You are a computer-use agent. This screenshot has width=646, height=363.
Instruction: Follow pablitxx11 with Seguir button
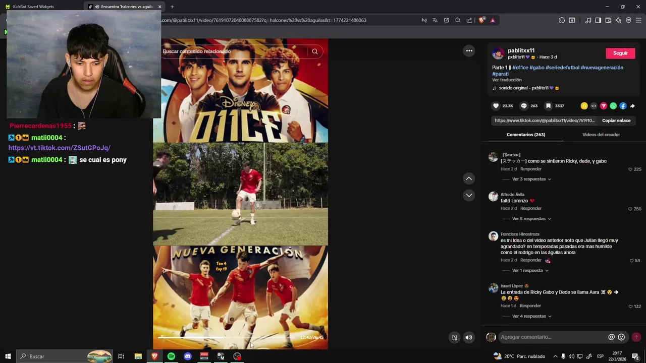click(x=620, y=53)
